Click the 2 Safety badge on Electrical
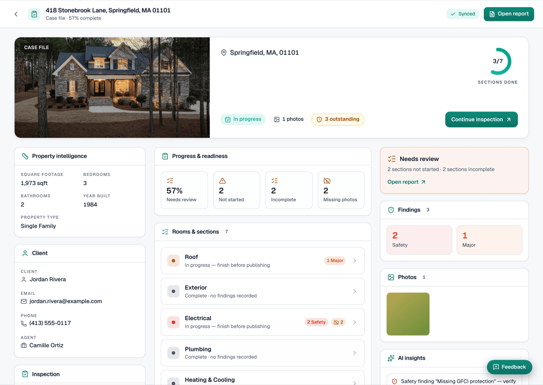Screen dimensions: 543x385 [316, 323]
